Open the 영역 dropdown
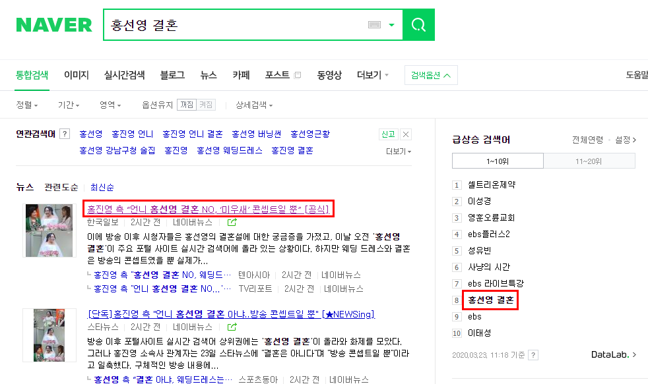The height and width of the screenshot is (384, 648). (110, 105)
